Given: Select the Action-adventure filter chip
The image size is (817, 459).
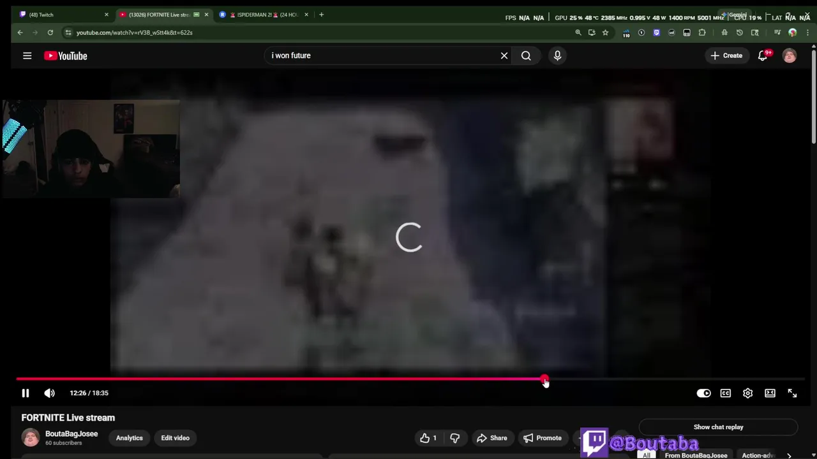Looking at the screenshot, I should coord(758,455).
